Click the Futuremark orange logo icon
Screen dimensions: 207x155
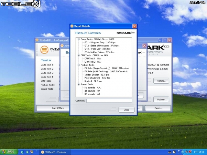tap(44, 50)
